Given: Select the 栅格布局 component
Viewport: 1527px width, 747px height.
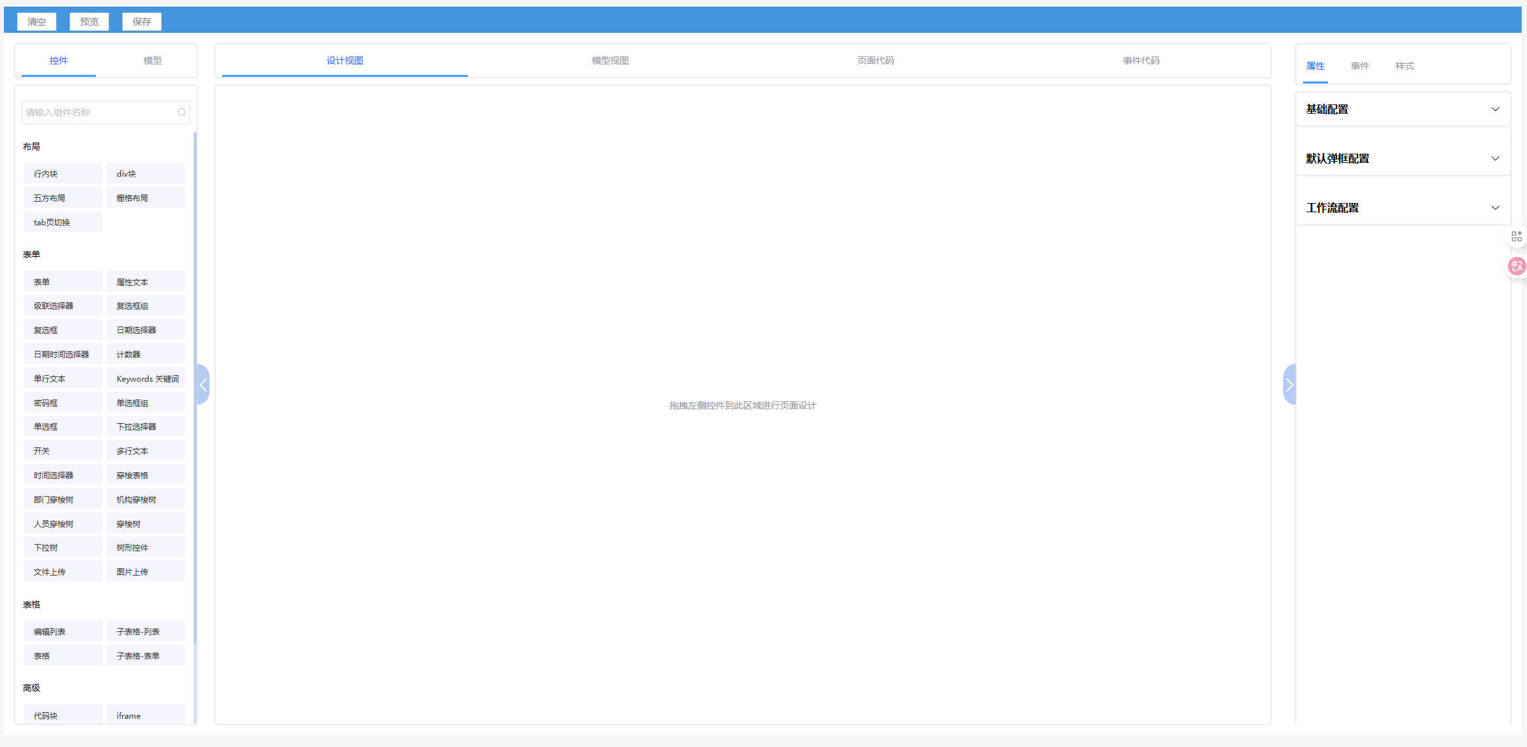Looking at the screenshot, I should point(145,198).
